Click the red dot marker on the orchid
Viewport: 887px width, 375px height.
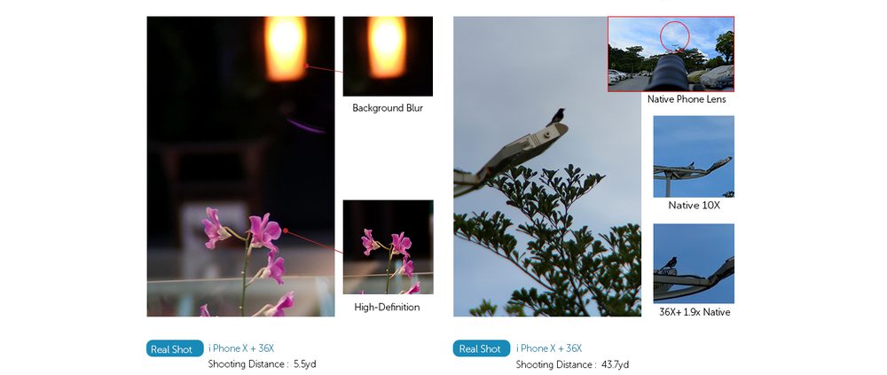pos(286,230)
